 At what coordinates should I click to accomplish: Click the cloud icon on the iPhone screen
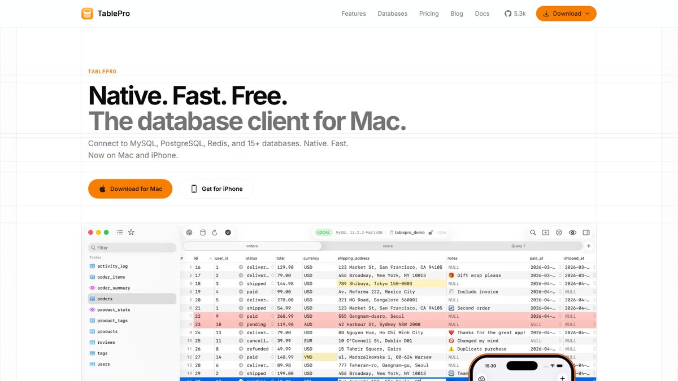(x=482, y=379)
